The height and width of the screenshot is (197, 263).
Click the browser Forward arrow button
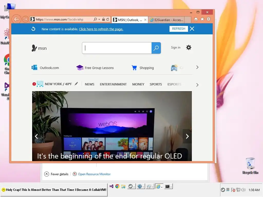25,19
